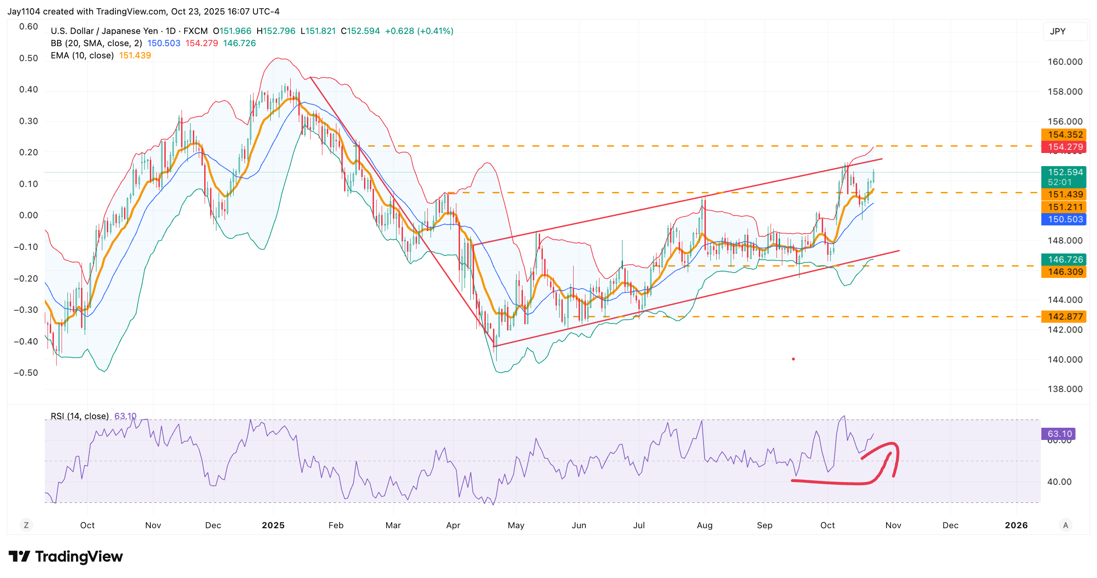Toggle the A auto-scale button

(x=1065, y=525)
